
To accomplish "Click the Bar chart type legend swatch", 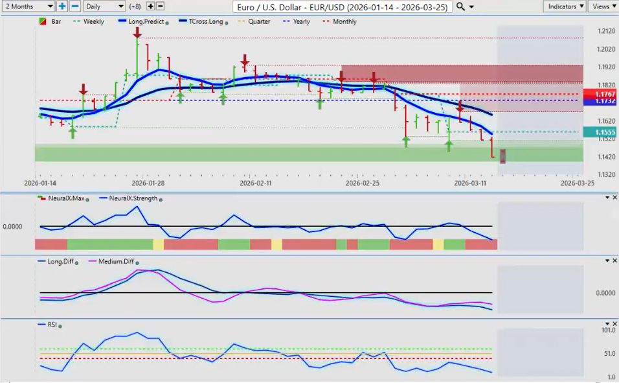I will (x=43, y=21).
